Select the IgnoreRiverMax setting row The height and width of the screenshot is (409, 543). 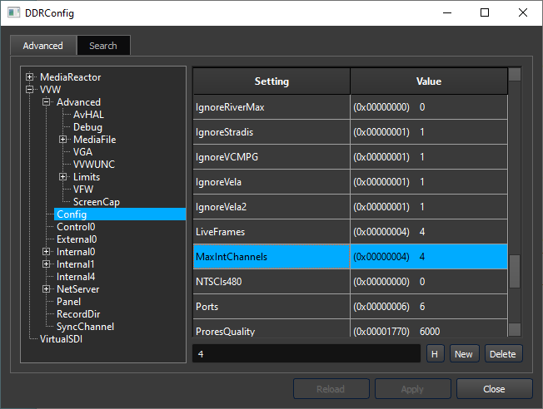click(x=350, y=107)
